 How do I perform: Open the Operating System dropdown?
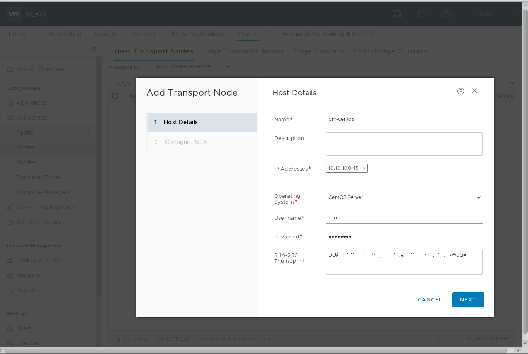tap(404, 197)
